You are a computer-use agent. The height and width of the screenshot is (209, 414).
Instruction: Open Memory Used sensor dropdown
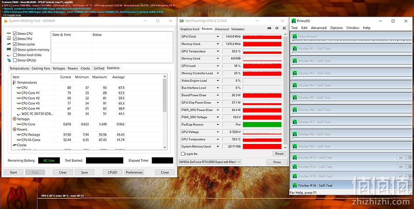tap(218, 59)
